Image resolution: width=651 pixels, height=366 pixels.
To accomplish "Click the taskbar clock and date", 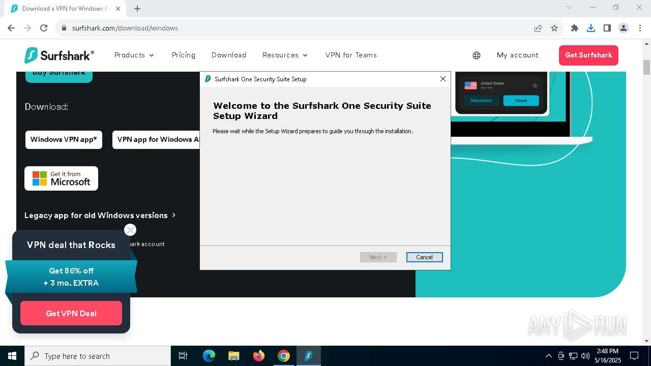I will pos(607,356).
